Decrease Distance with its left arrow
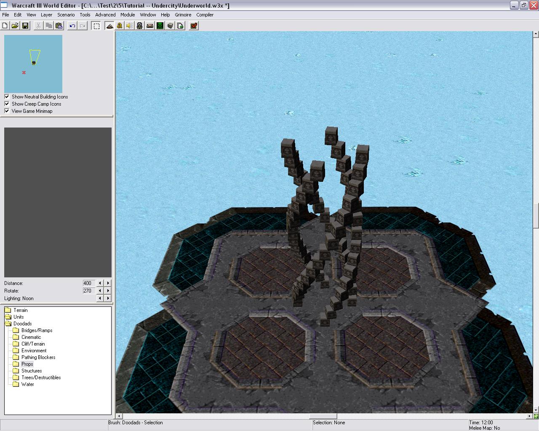 (x=100, y=283)
